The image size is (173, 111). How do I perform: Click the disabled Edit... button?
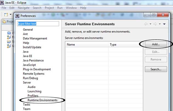[156, 52]
